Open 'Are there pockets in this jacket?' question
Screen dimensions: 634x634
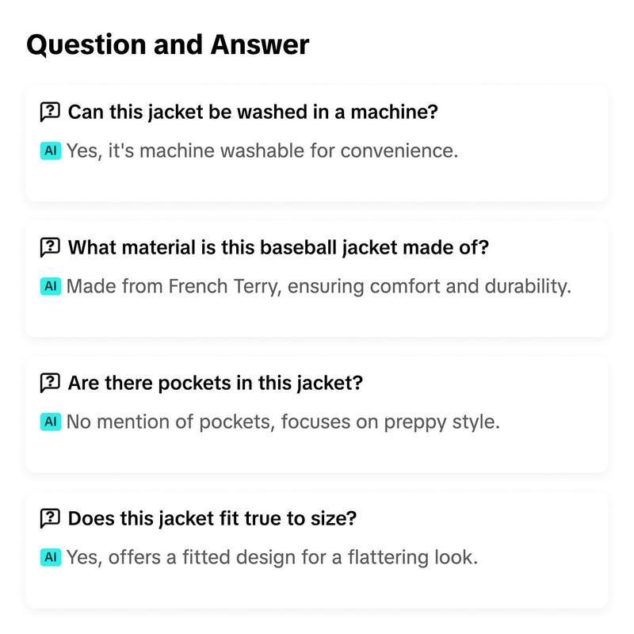[x=215, y=383]
